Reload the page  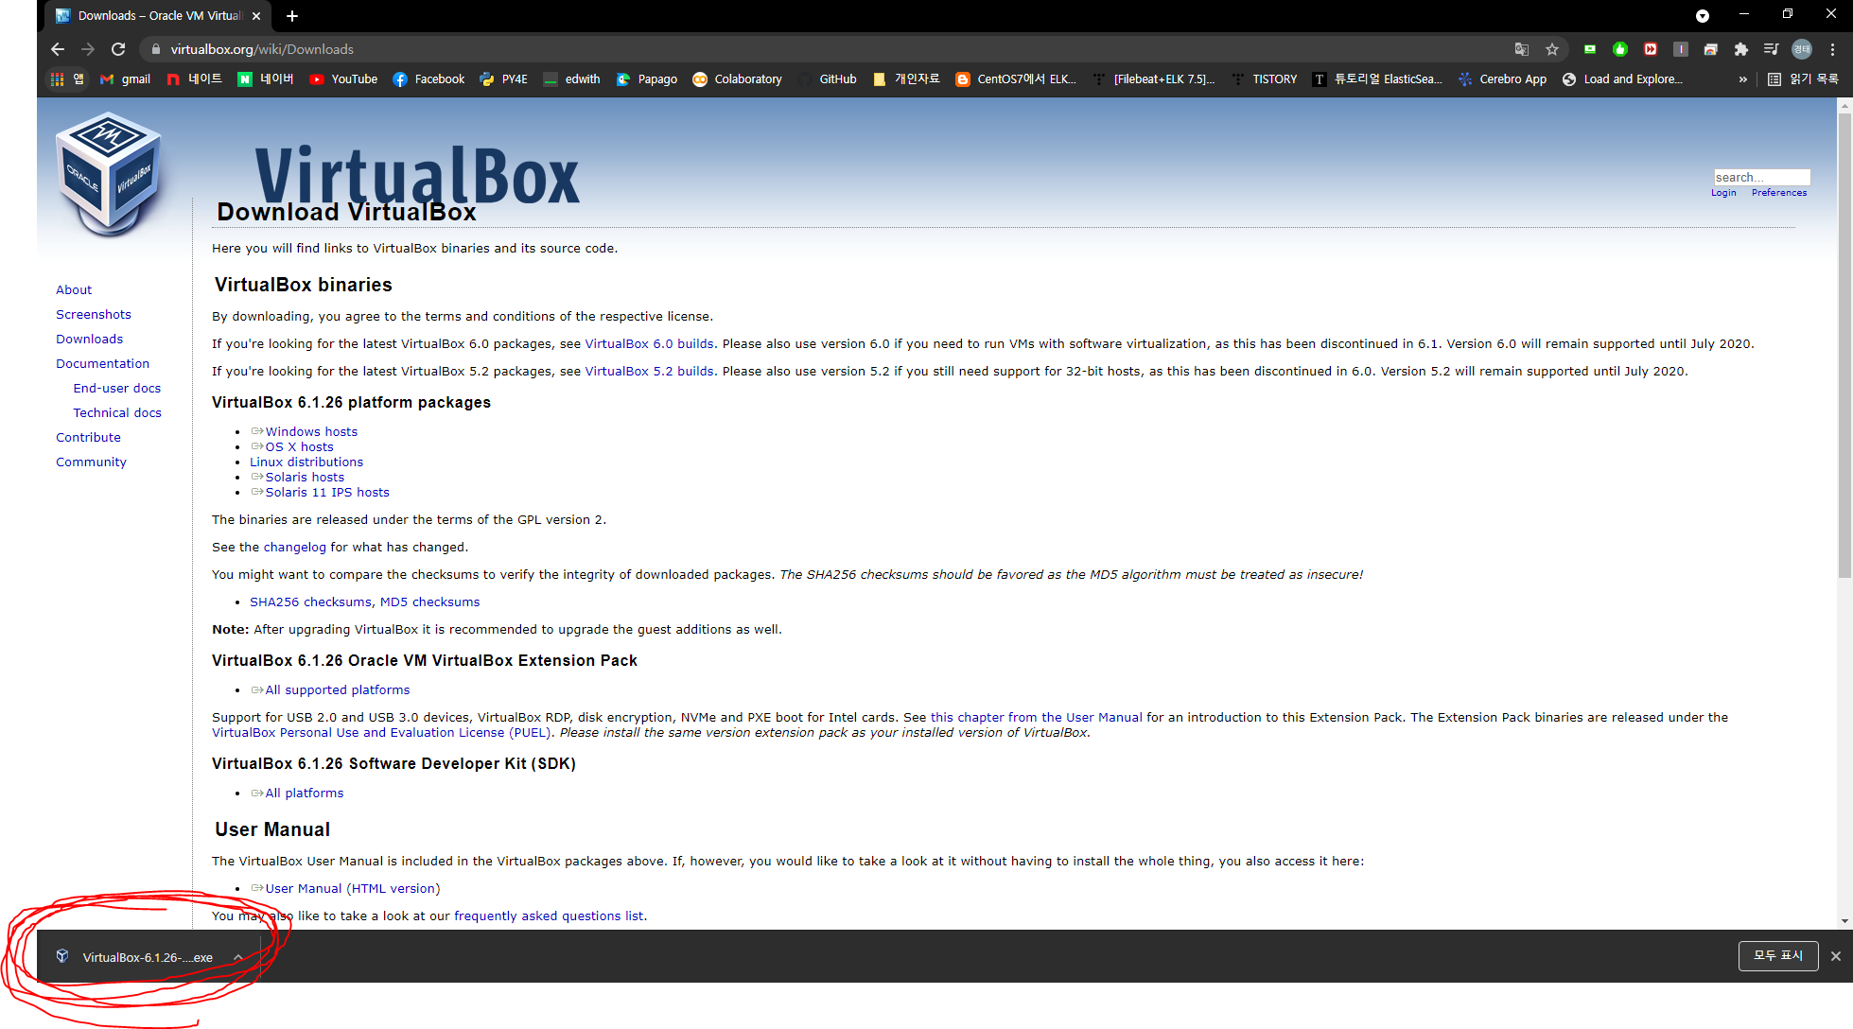point(118,49)
